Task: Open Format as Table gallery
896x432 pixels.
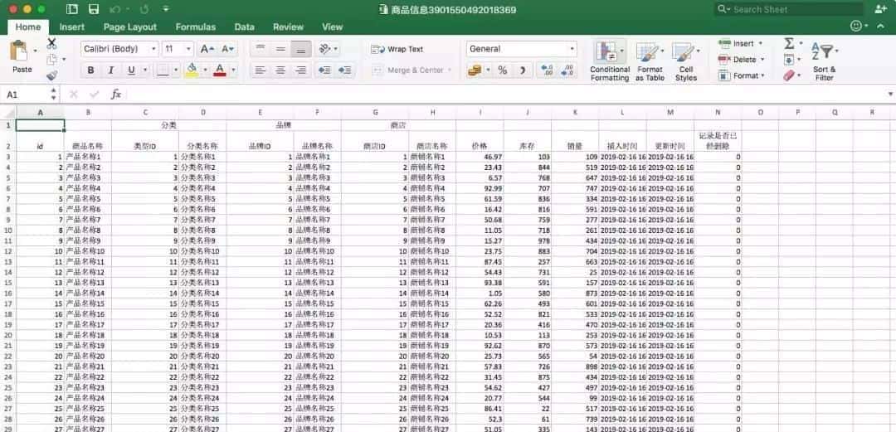Action: click(649, 61)
